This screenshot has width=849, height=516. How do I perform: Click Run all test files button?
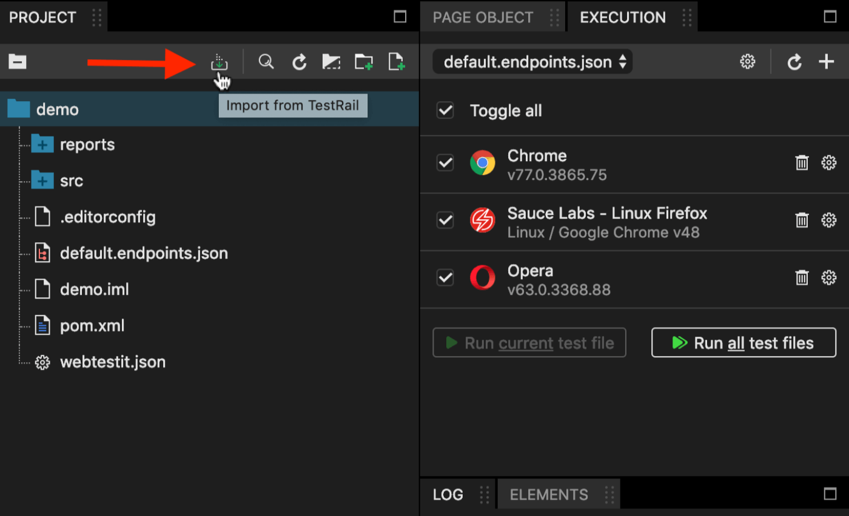click(743, 343)
